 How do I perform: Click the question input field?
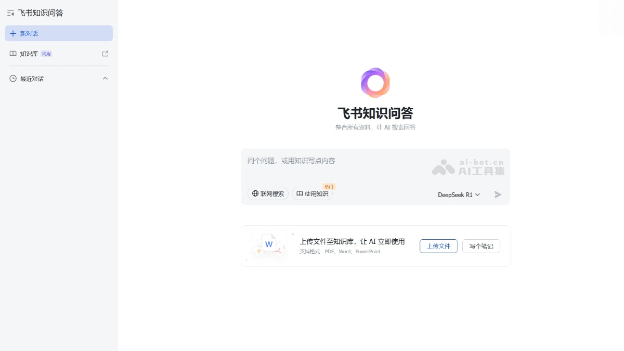338,161
